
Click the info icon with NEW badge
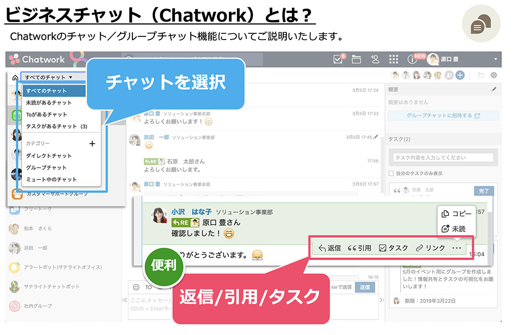click(x=413, y=60)
